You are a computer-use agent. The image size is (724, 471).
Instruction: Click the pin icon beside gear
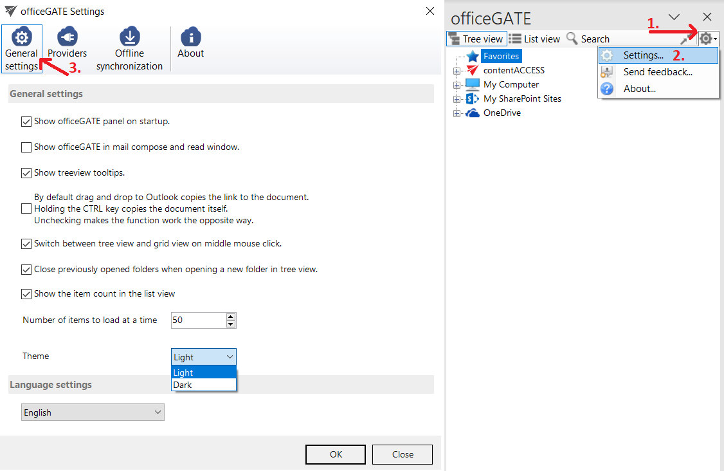point(684,41)
